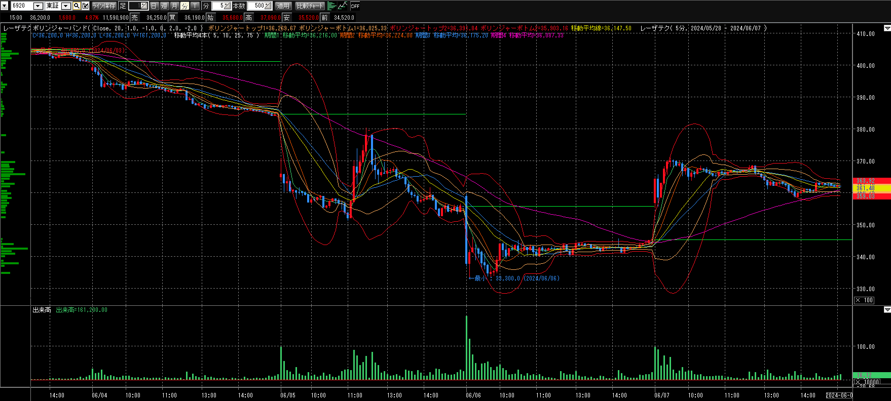
Task: Toggle the OFF switch in toolbar
Action: (355, 6)
